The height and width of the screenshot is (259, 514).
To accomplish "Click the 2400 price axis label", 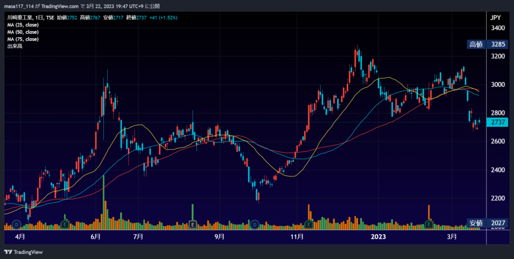I will click(497, 170).
